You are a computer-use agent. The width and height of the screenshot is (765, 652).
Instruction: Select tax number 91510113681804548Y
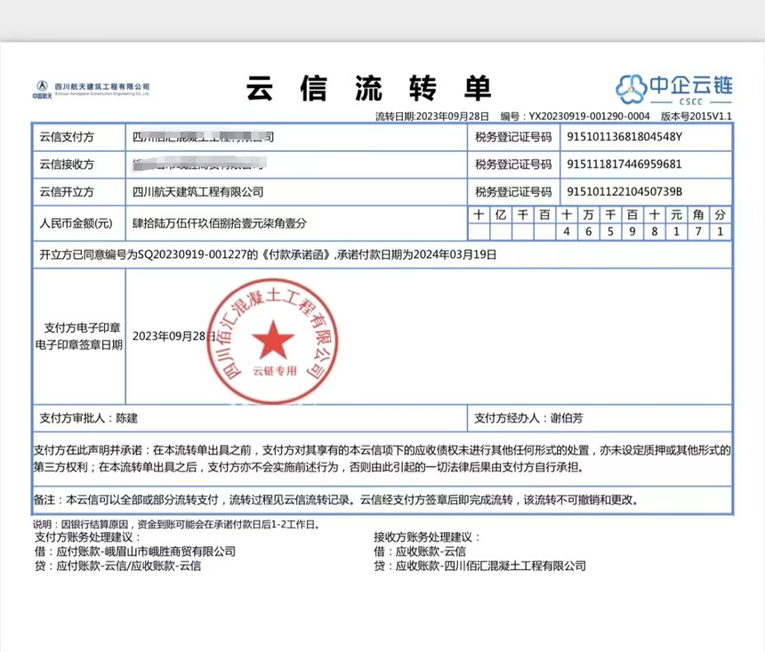pyautogui.click(x=624, y=137)
